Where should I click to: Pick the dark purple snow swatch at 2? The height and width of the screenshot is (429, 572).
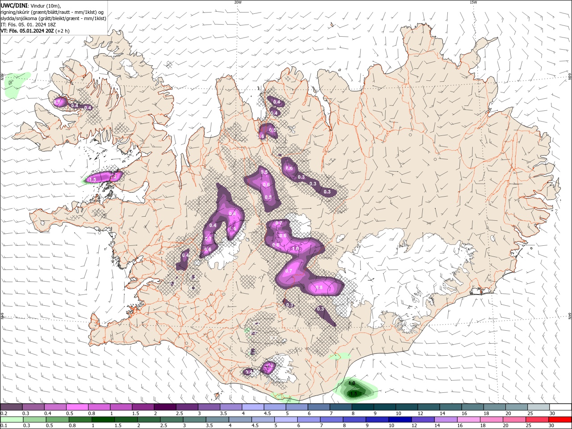point(165,407)
